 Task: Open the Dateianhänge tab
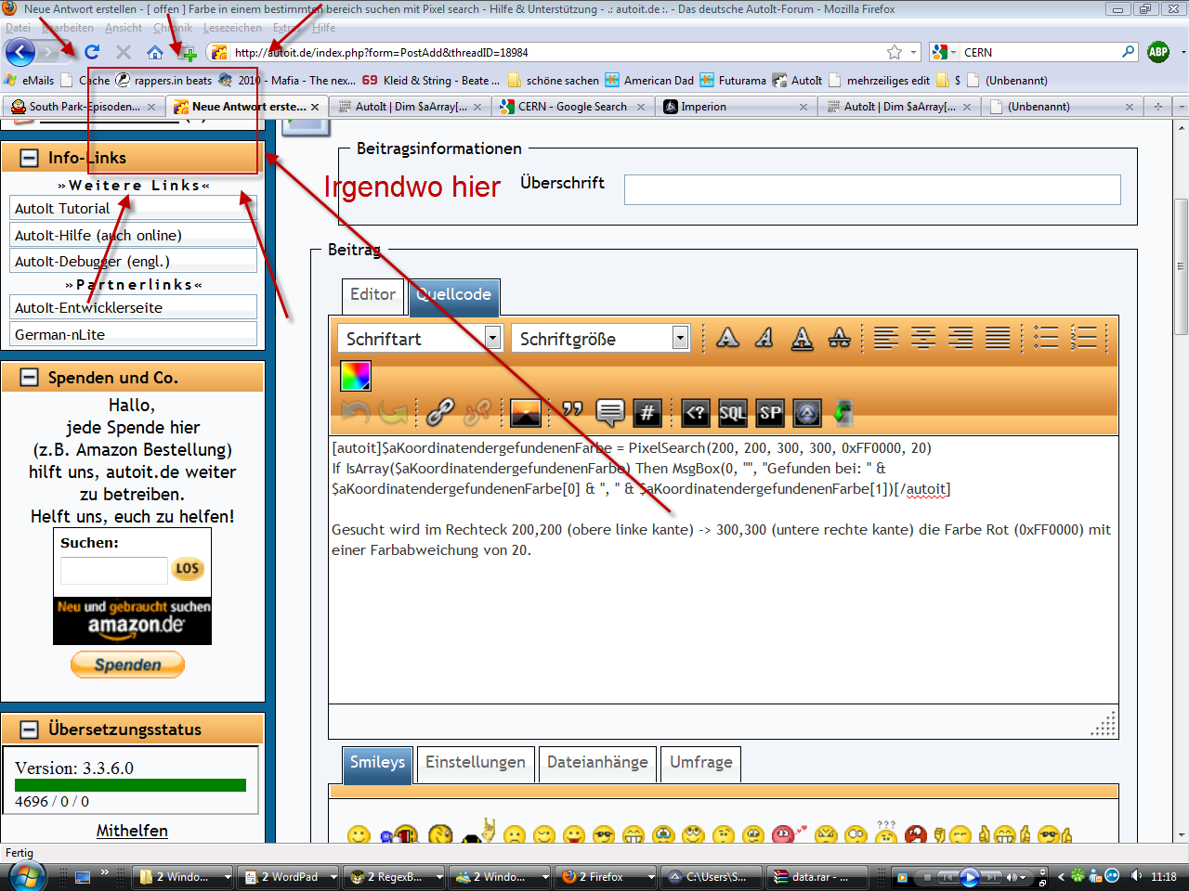point(597,763)
